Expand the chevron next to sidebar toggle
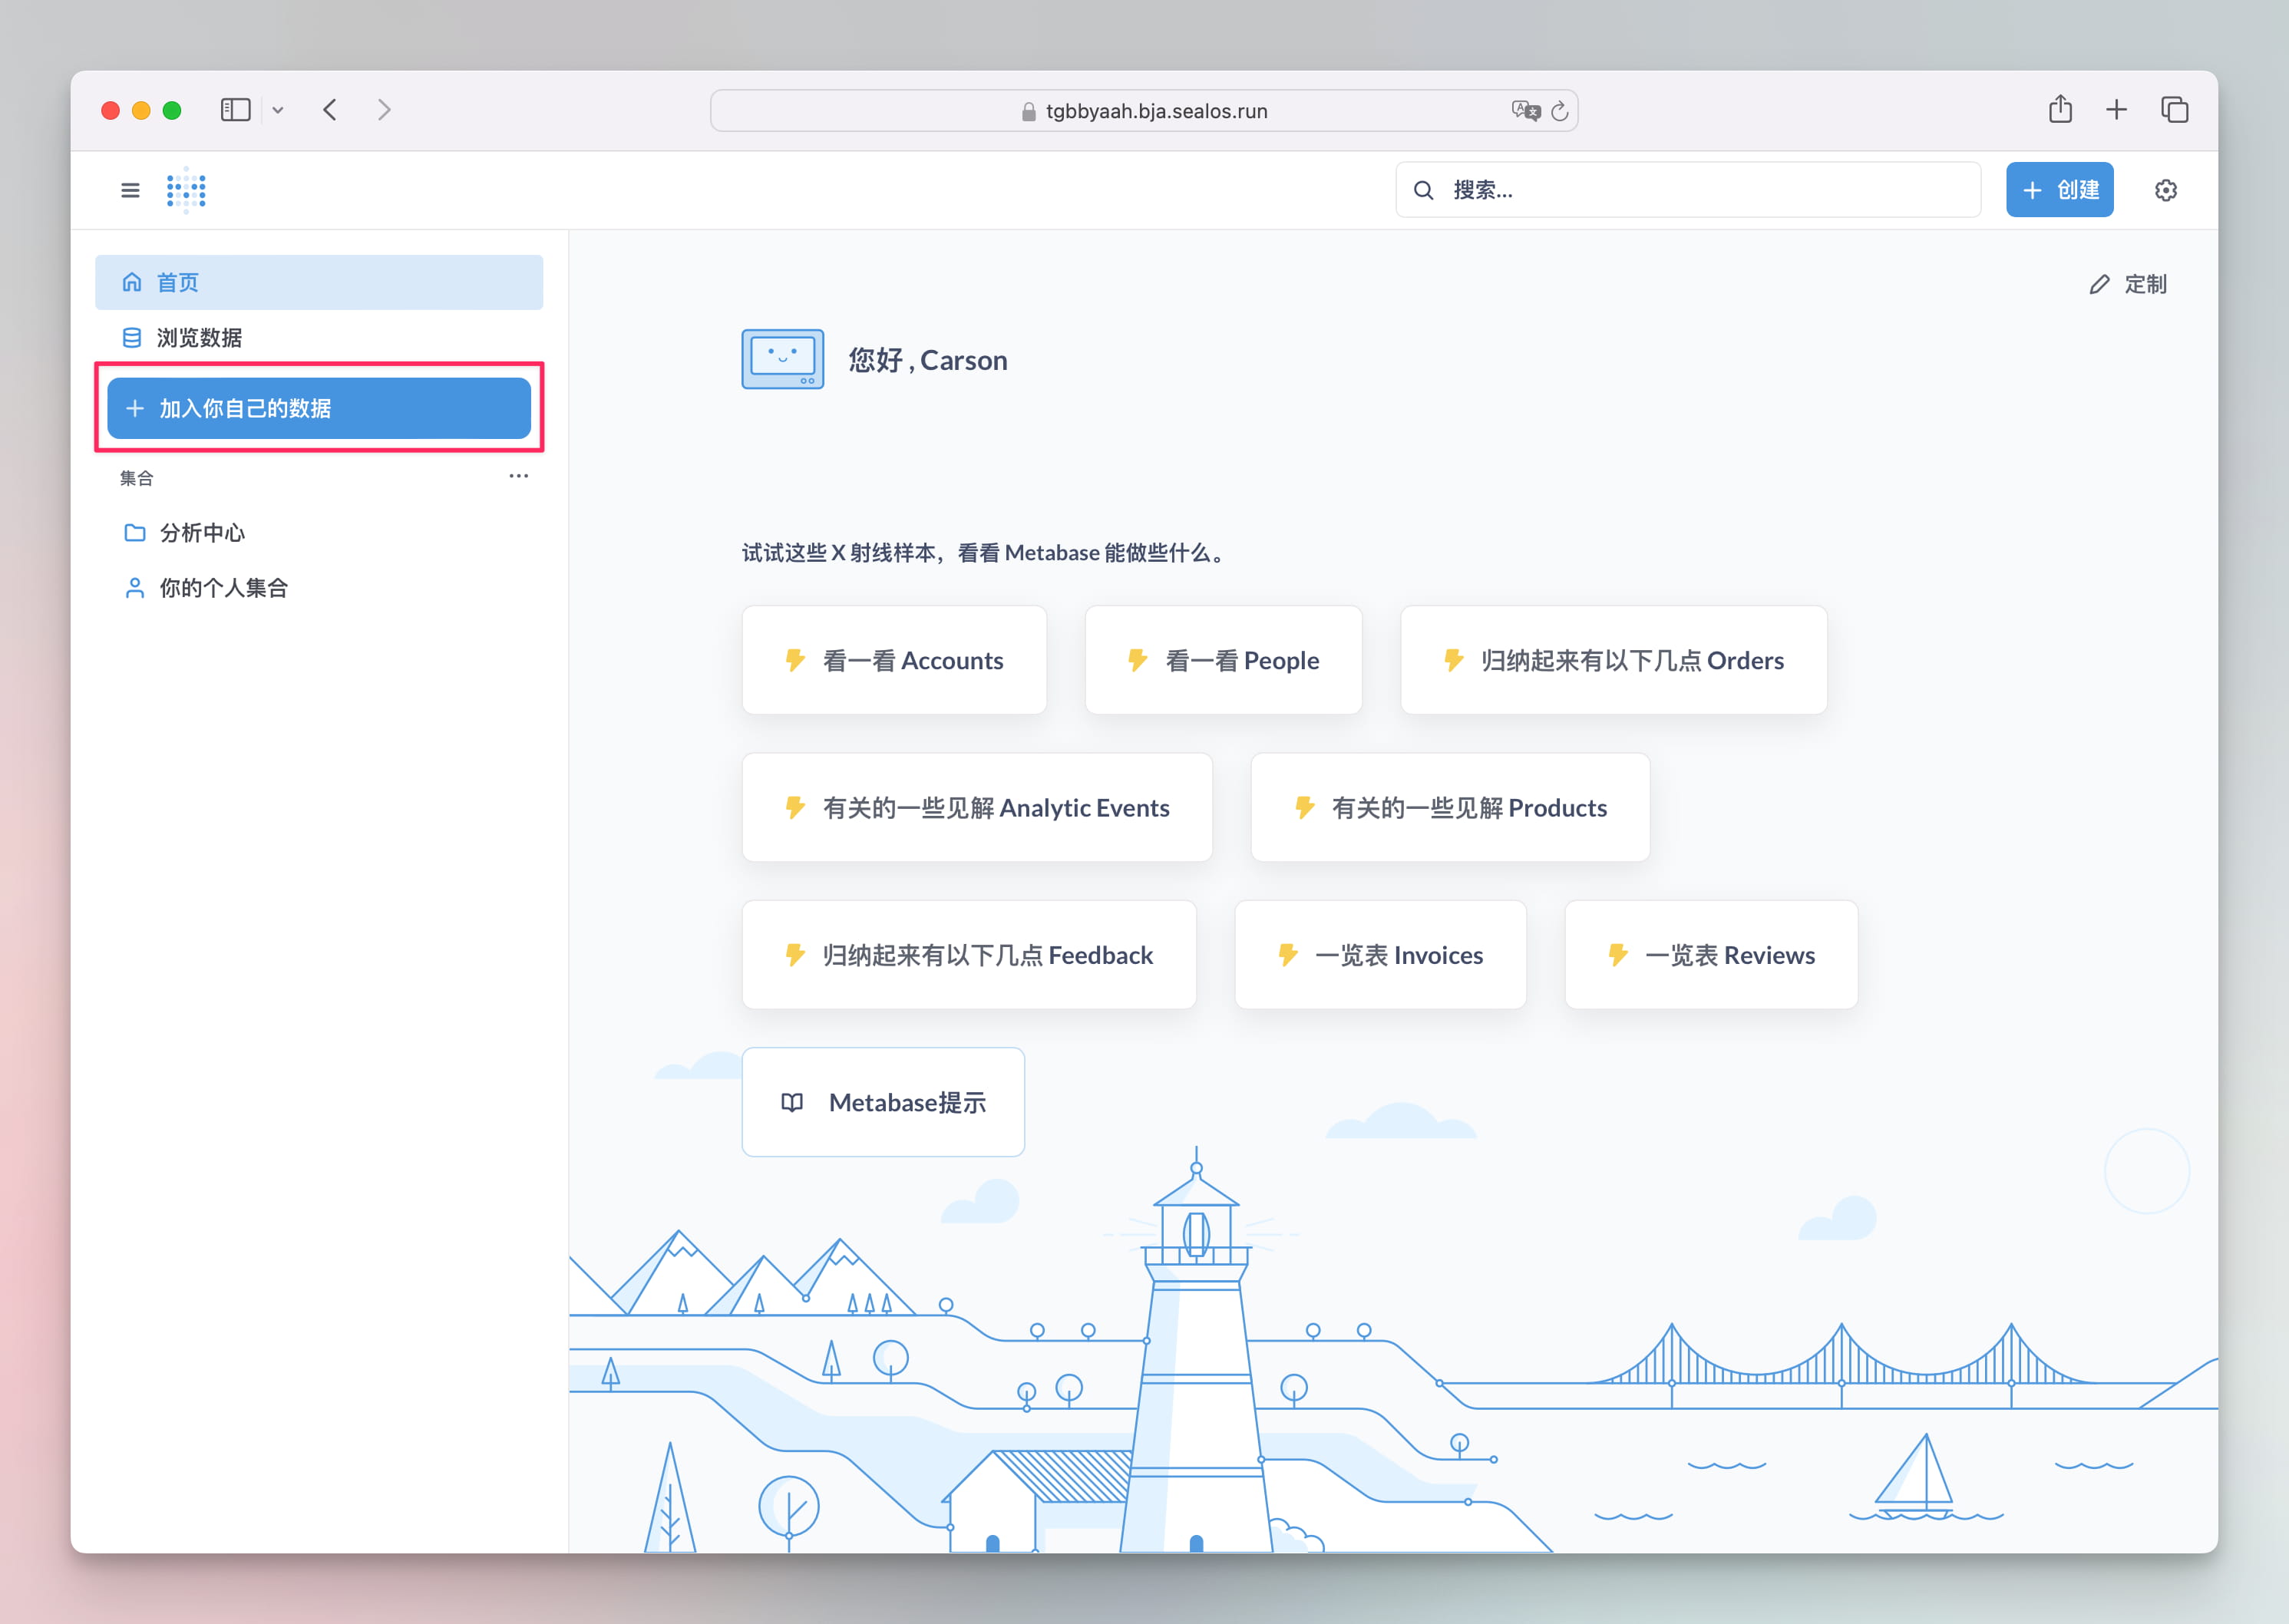Viewport: 2289px width, 1624px height. click(278, 110)
